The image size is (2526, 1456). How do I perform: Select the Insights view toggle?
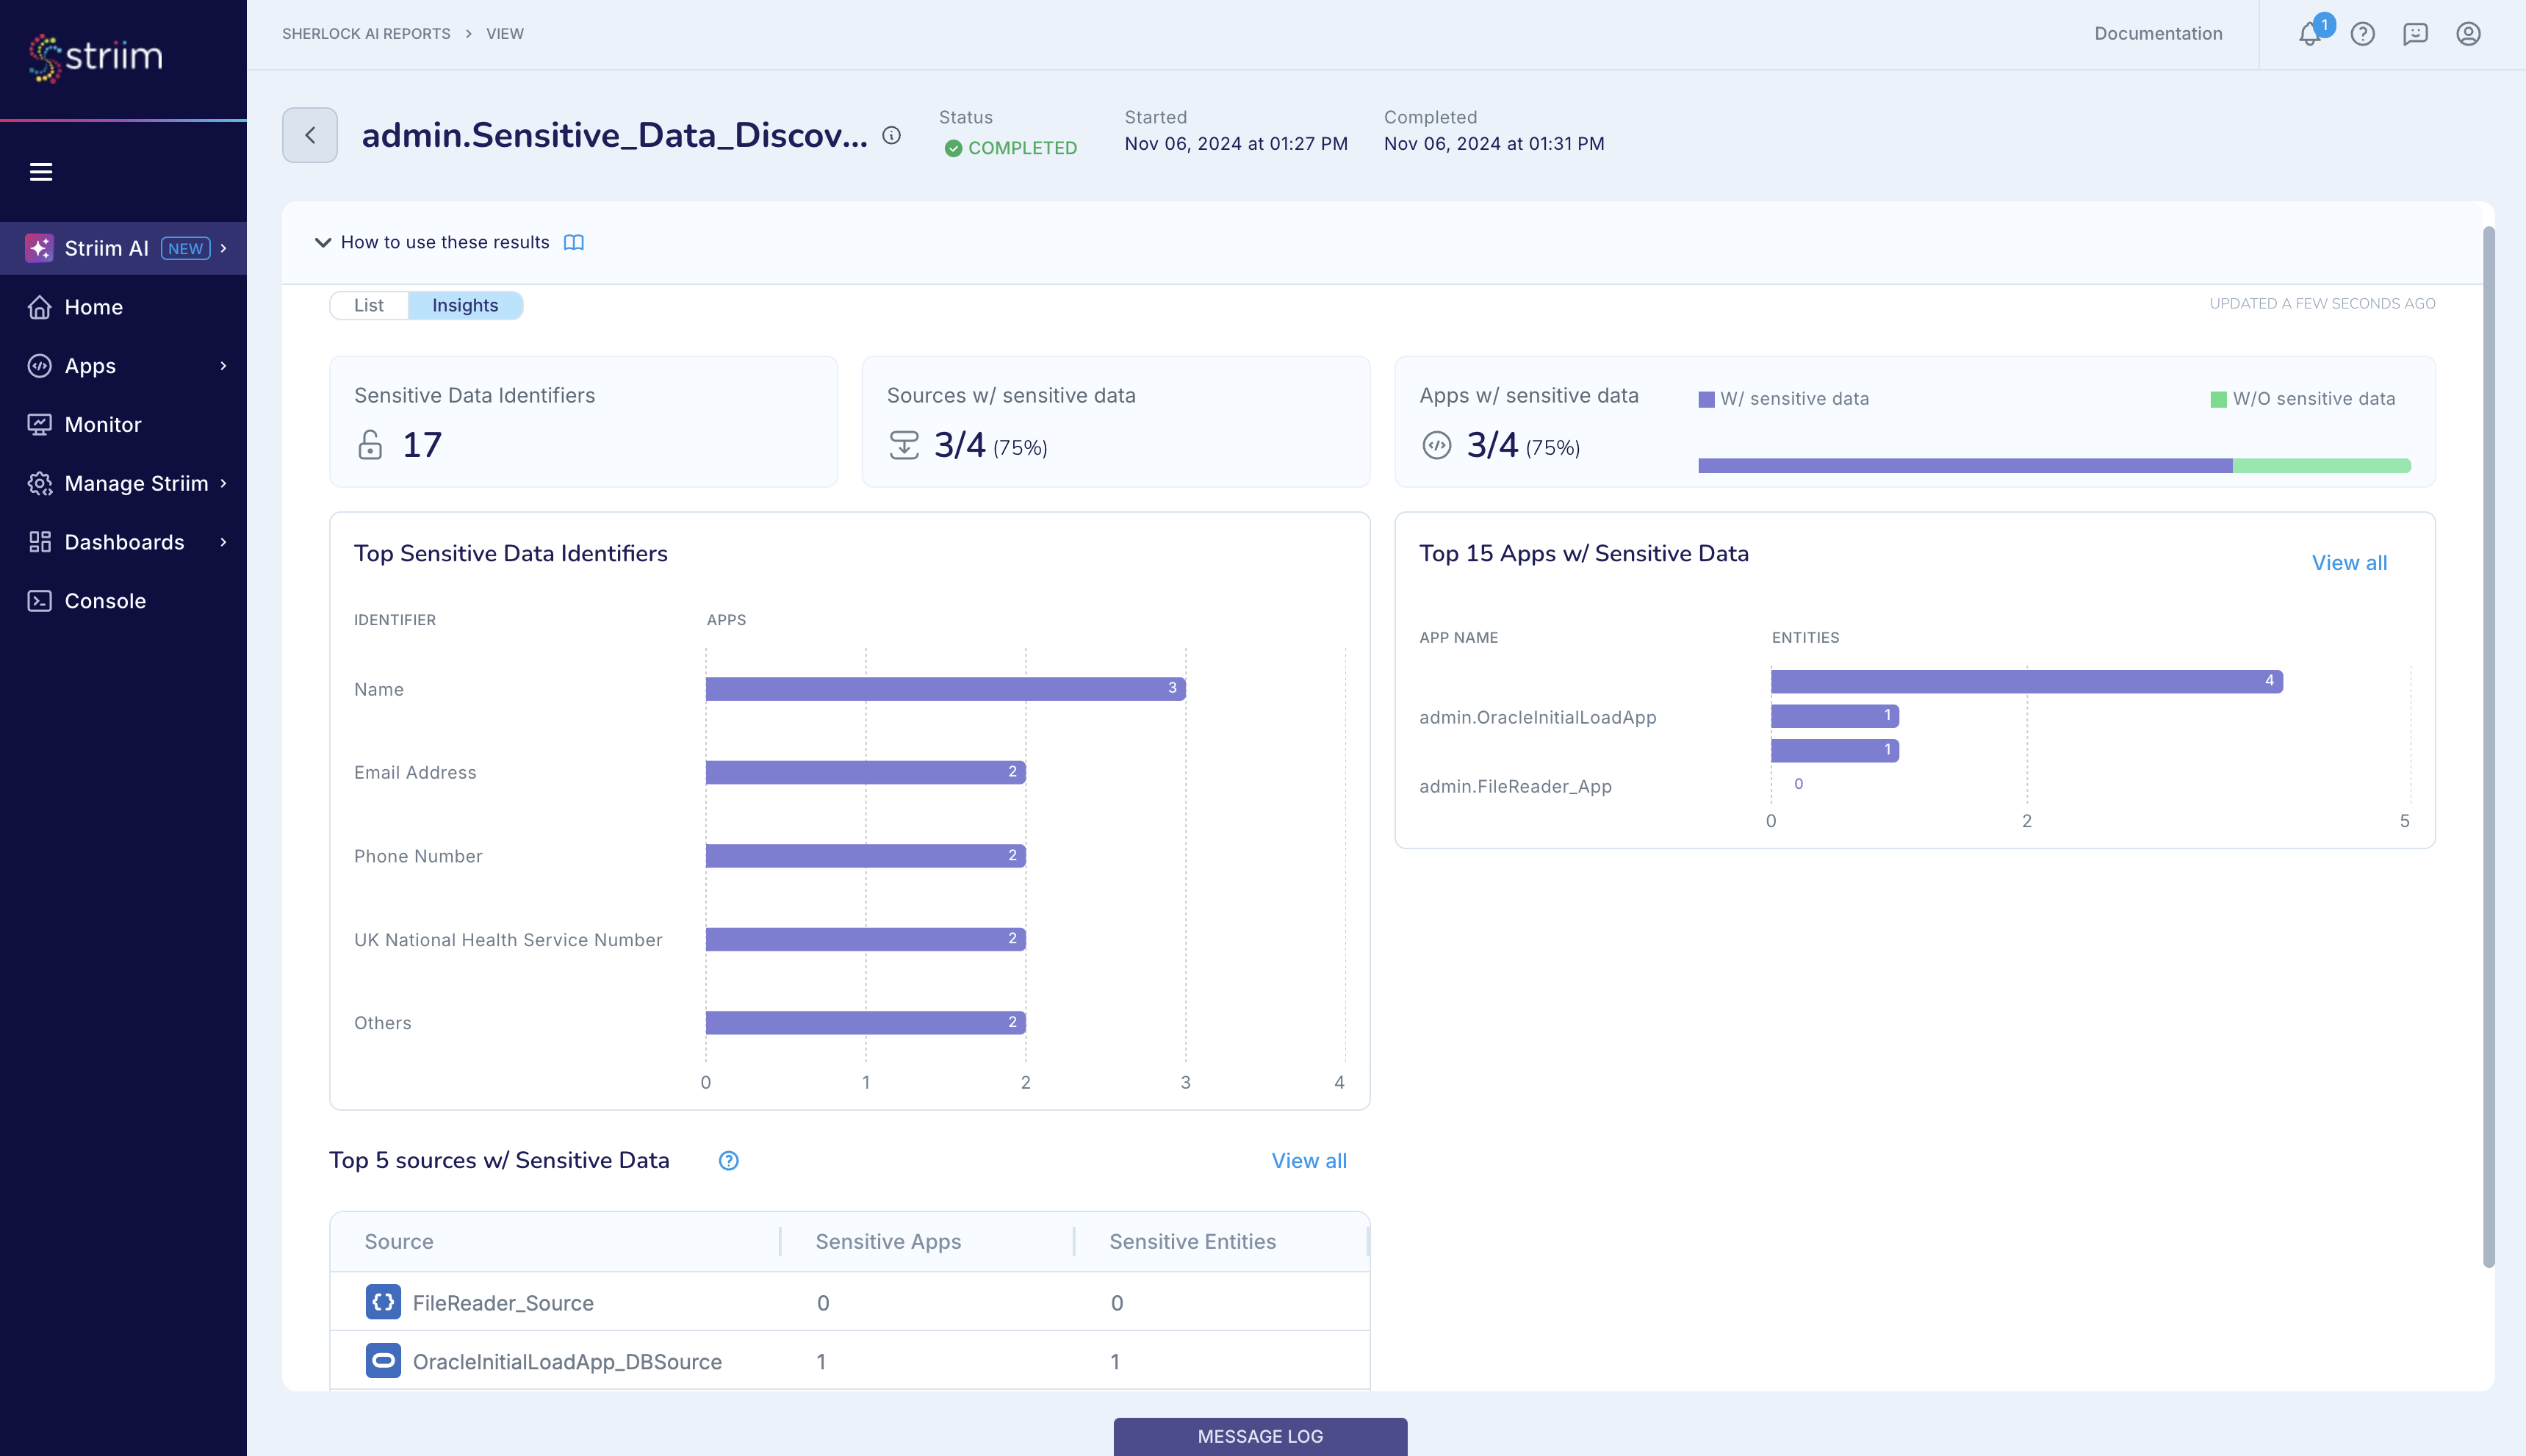pos(465,306)
